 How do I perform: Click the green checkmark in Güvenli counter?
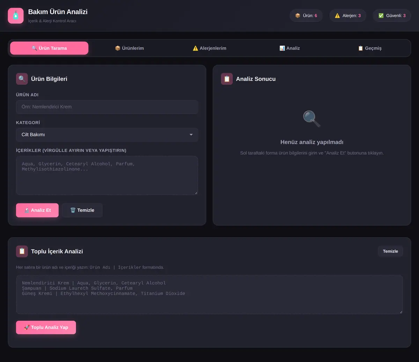[x=381, y=16]
